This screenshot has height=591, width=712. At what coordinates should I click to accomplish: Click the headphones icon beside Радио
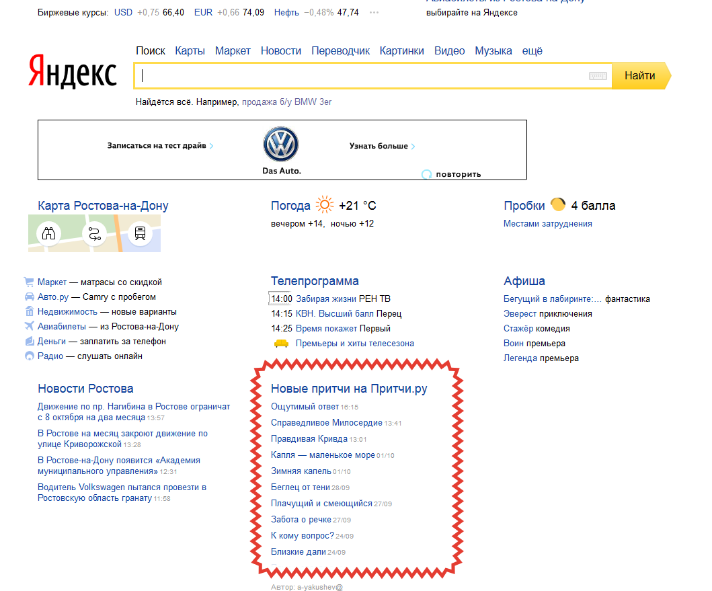(29, 356)
